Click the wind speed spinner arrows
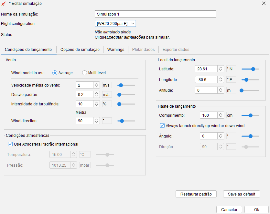 [96, 85]
